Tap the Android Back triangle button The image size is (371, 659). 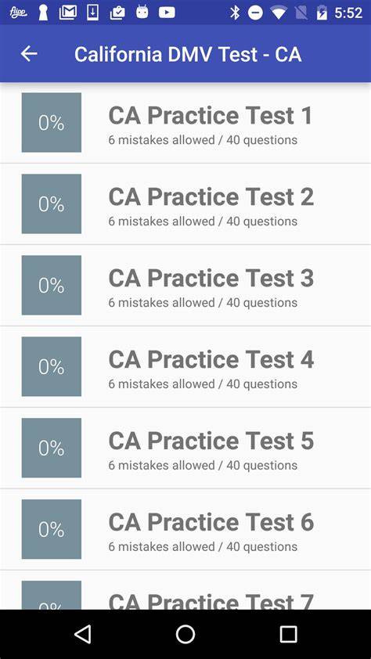coord(83,633)
